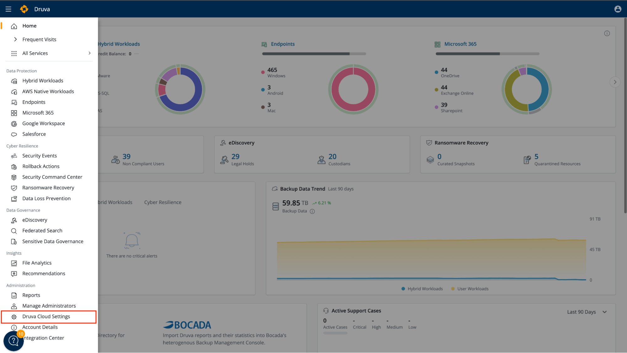This screenshot has width=627, height=353.
Task: Click the Druva logo icon
Action: tap(24, 9)
